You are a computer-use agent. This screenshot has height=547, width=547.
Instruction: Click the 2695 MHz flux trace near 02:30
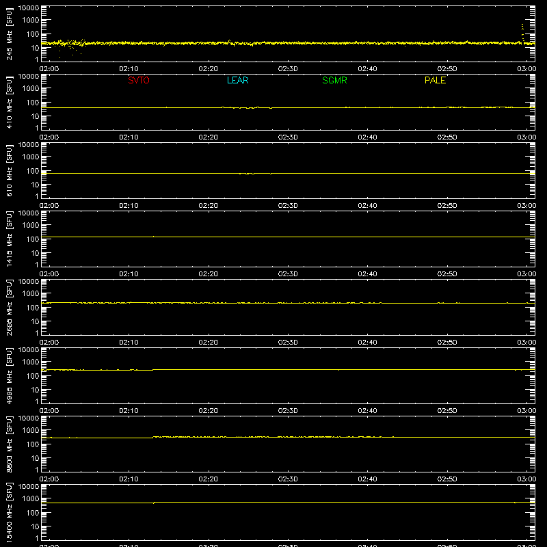(x=288, y=303)
